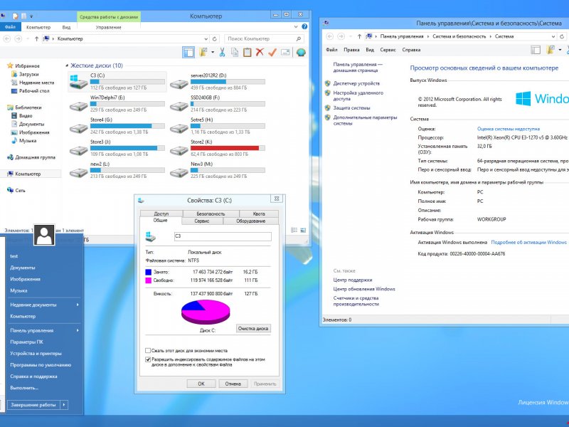Refresh the Компьютер address bar
Image resolution: width=569 pixels, height=427 pixels.
pyautogui.click(x=215, y=39)
